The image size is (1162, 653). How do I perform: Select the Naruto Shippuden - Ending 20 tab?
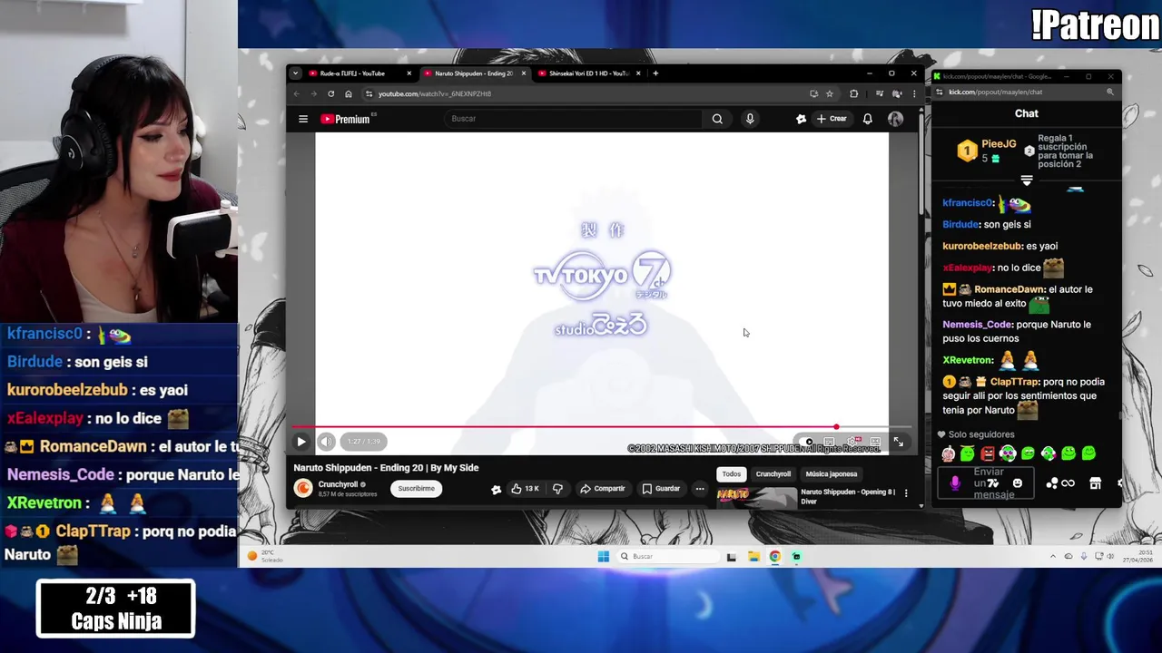click(474, 73)
